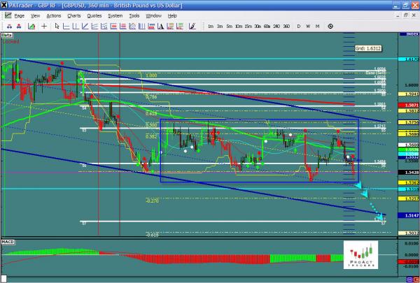
Task: Open the Tools menu
Action: point(134,15)
